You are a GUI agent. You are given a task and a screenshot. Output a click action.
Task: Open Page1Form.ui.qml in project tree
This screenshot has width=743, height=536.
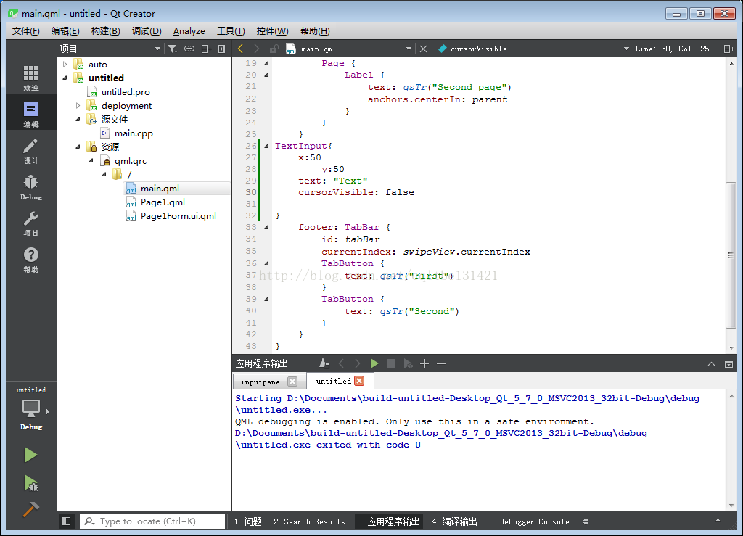pyautogui.click(x=178, y=215)
